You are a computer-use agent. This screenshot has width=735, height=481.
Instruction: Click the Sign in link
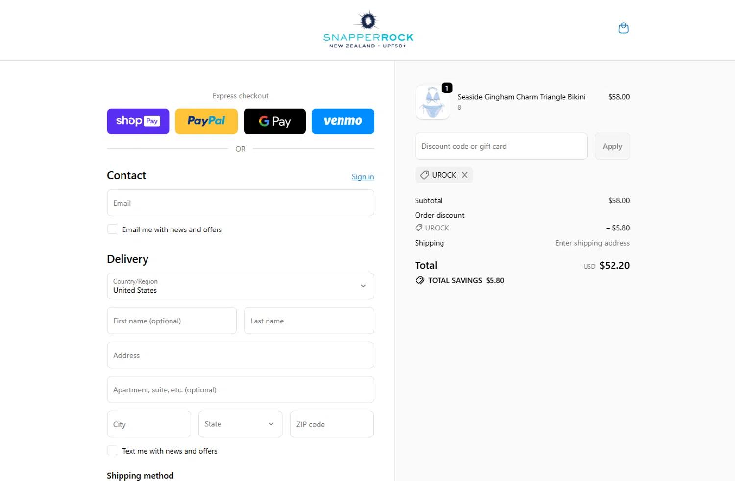pyautogui.click(x=363, y=177)
